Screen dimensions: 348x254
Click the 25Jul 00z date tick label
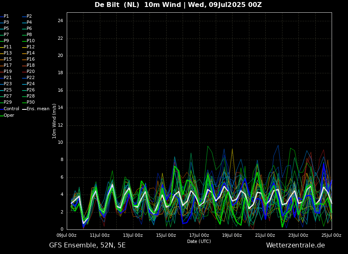331,235
